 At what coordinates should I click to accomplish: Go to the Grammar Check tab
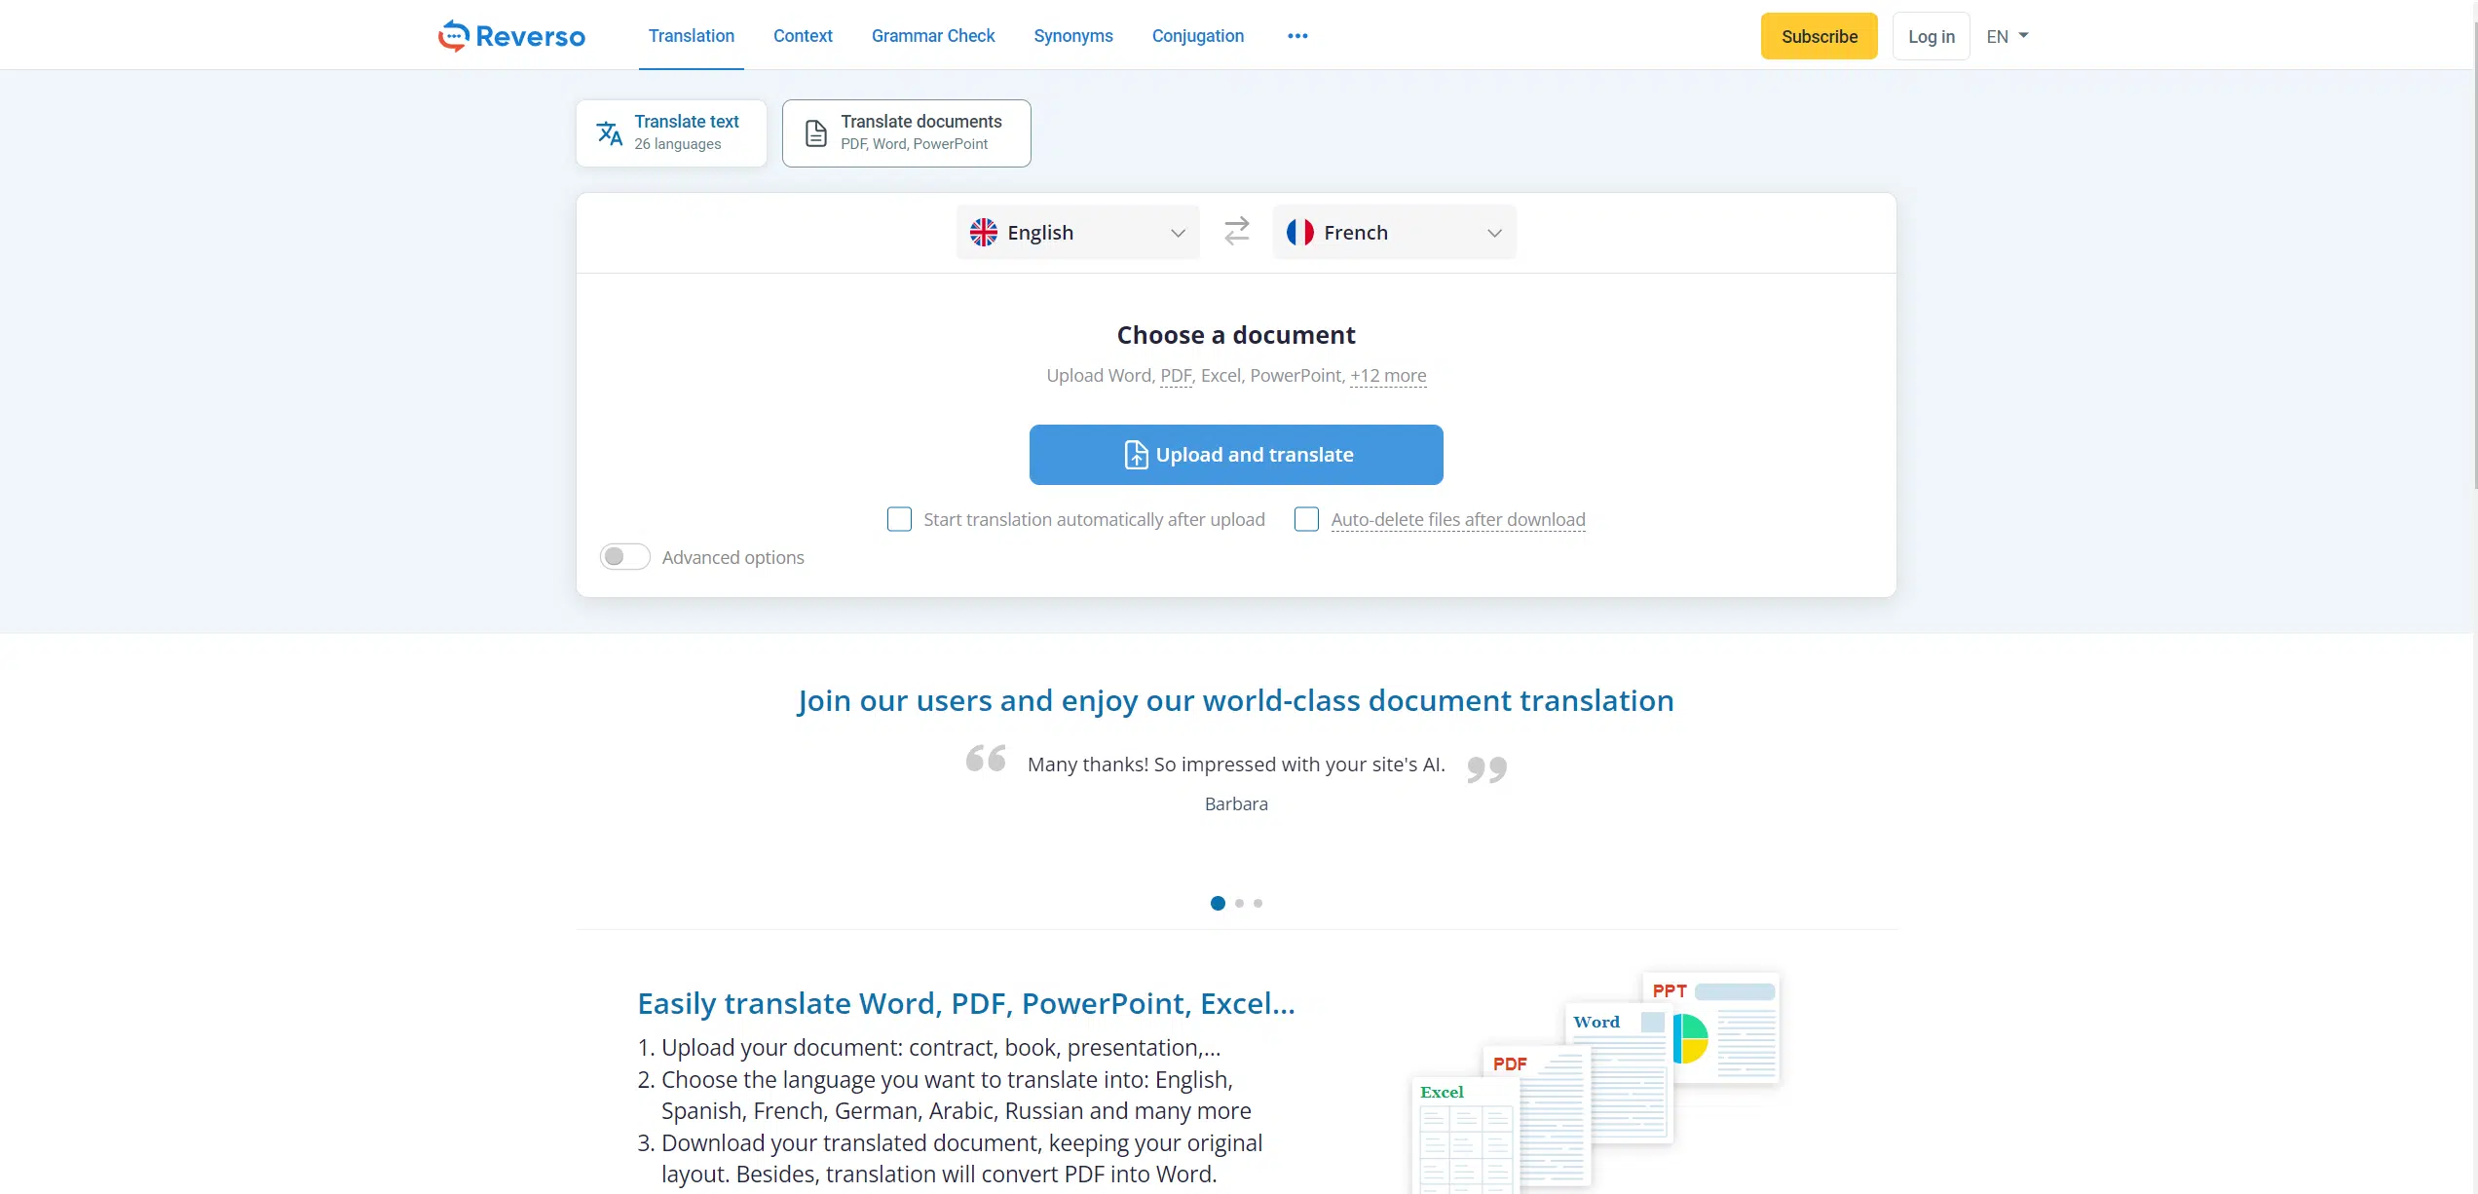(x=932, y=36)
